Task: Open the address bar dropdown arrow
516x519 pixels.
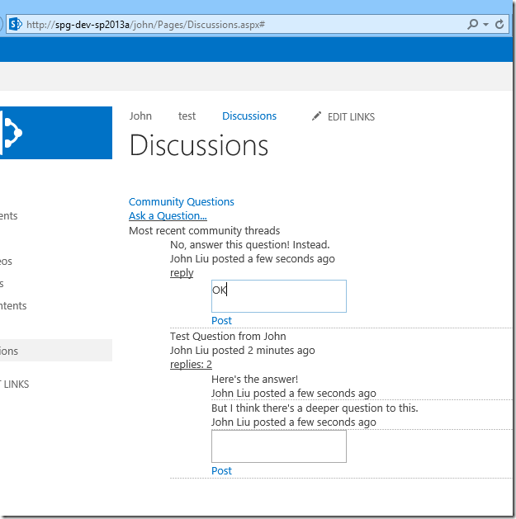Action: point(485,25)
